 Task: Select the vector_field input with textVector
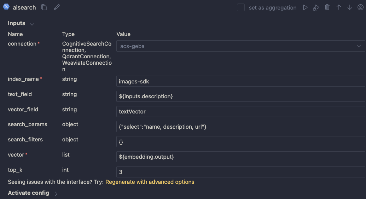(x=240, y=112)
